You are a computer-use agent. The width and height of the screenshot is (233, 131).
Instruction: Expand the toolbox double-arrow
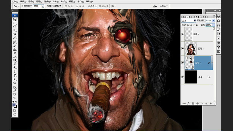(x=13, y=11)
